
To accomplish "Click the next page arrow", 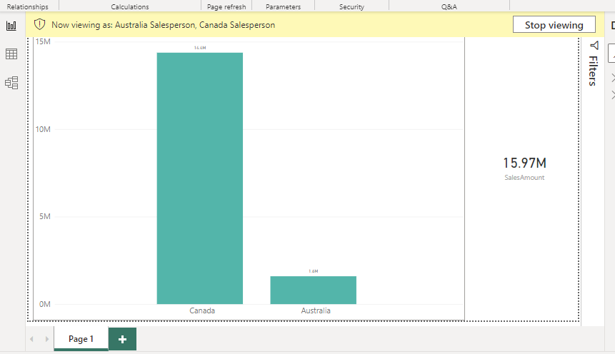I will coord(46,339).
